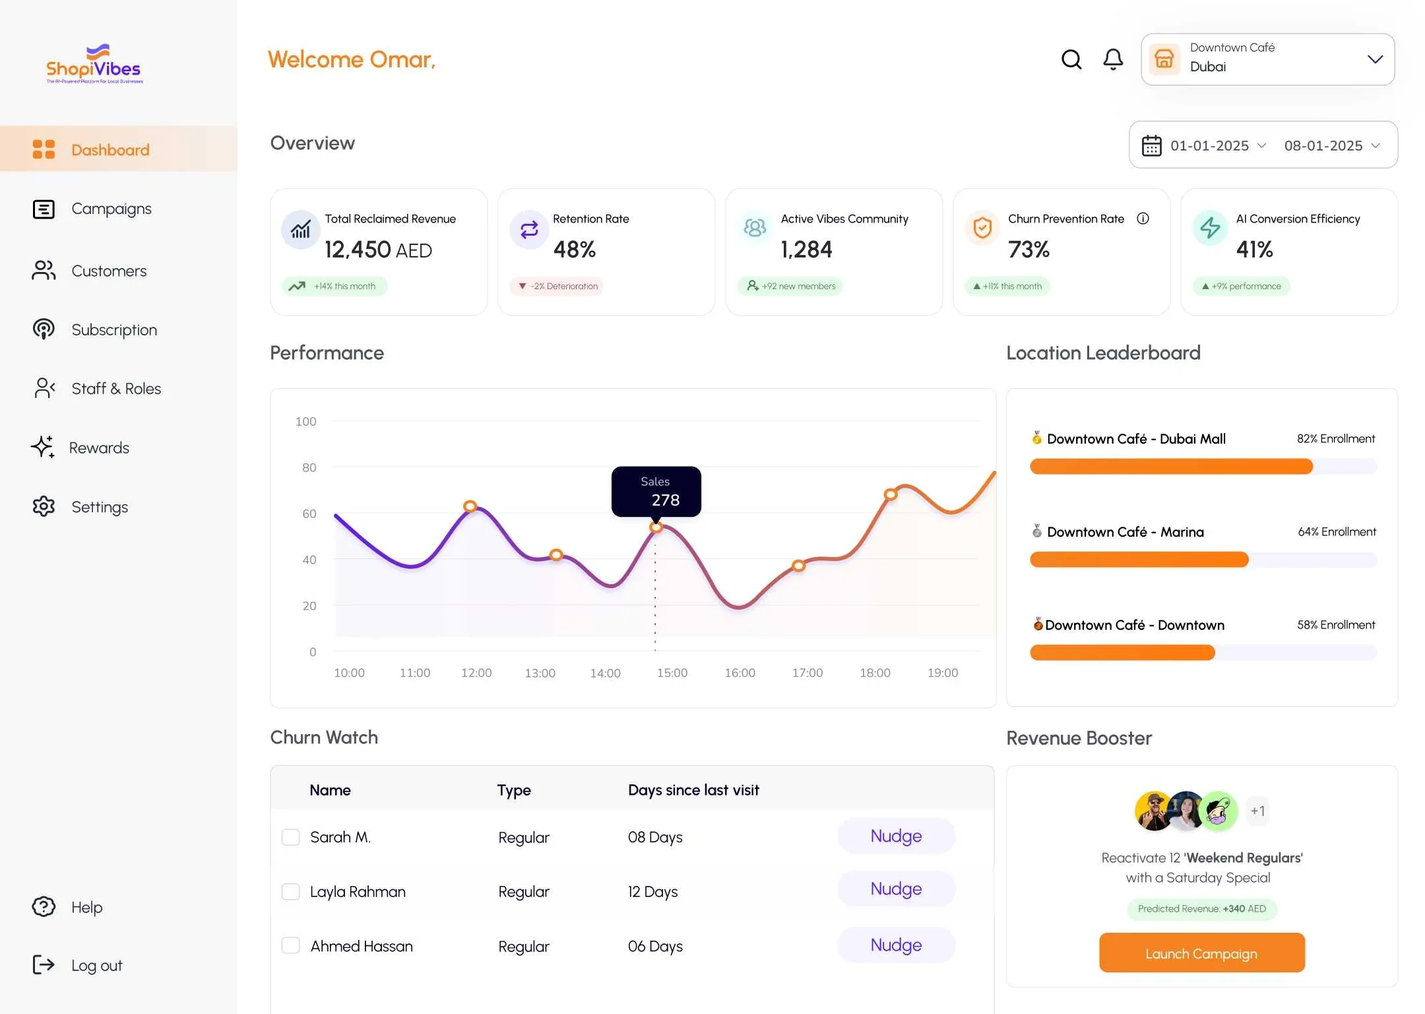The image size is (1425, 1014).
Task: Open the 08-01-2025 end date dropdown
Action: 1332,145
